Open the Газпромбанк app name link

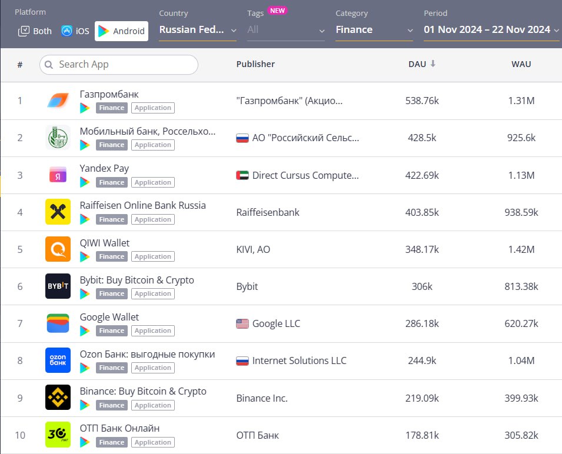coord(109,94)
